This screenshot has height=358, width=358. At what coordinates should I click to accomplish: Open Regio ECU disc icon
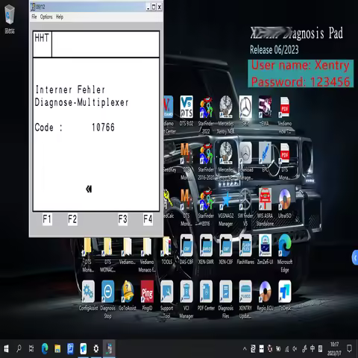265,296
